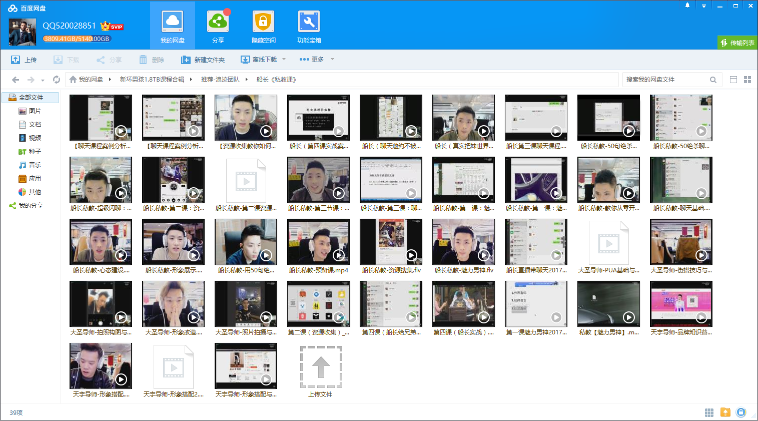The width and height of the screenshot is (758, 421).
Task: Select video 船长私教-魅力男神.flv
Action: [x=463, y=247]
